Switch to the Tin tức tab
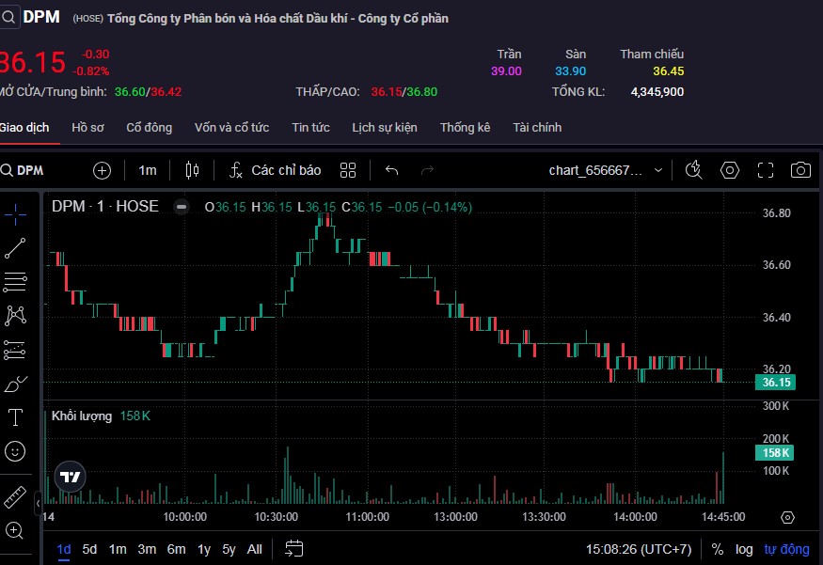This screenshot has width=823, height=565. coord(310,127)
